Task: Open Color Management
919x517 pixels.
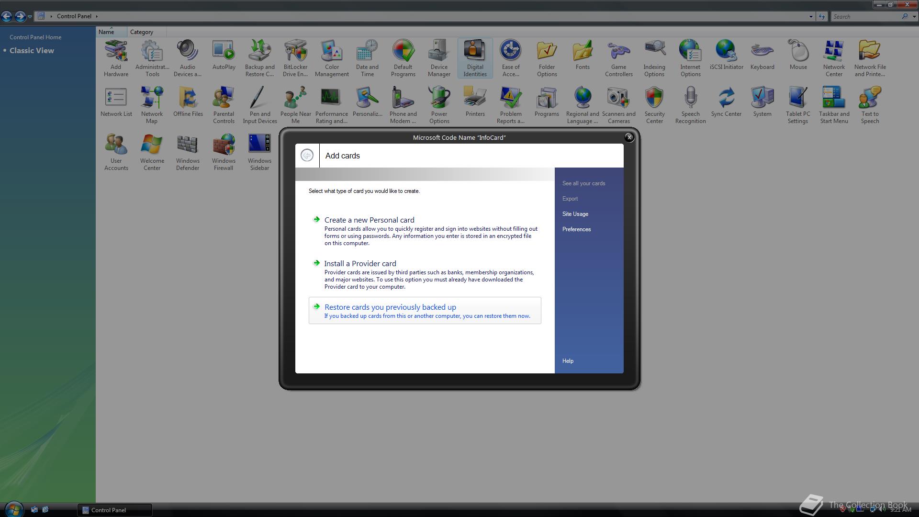Action: point(332,58)
